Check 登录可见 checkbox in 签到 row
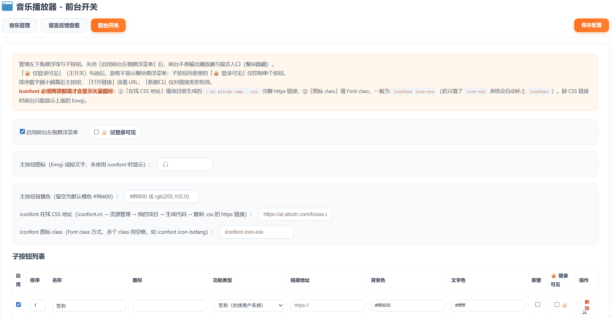Viewport: 613px width, 318px height. coord(557,305)
